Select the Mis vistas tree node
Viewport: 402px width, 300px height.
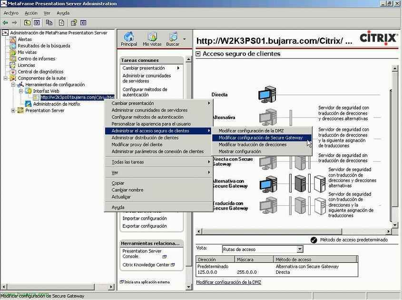[27, 52]
